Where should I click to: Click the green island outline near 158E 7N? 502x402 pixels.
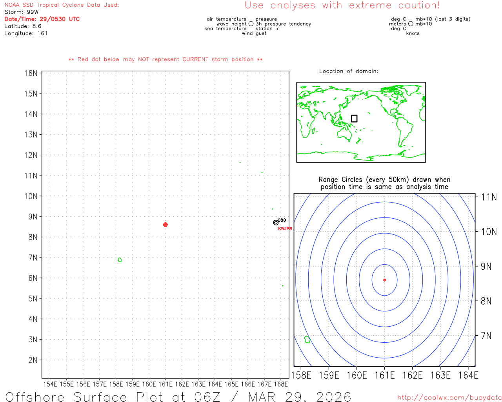click(120, 260)
